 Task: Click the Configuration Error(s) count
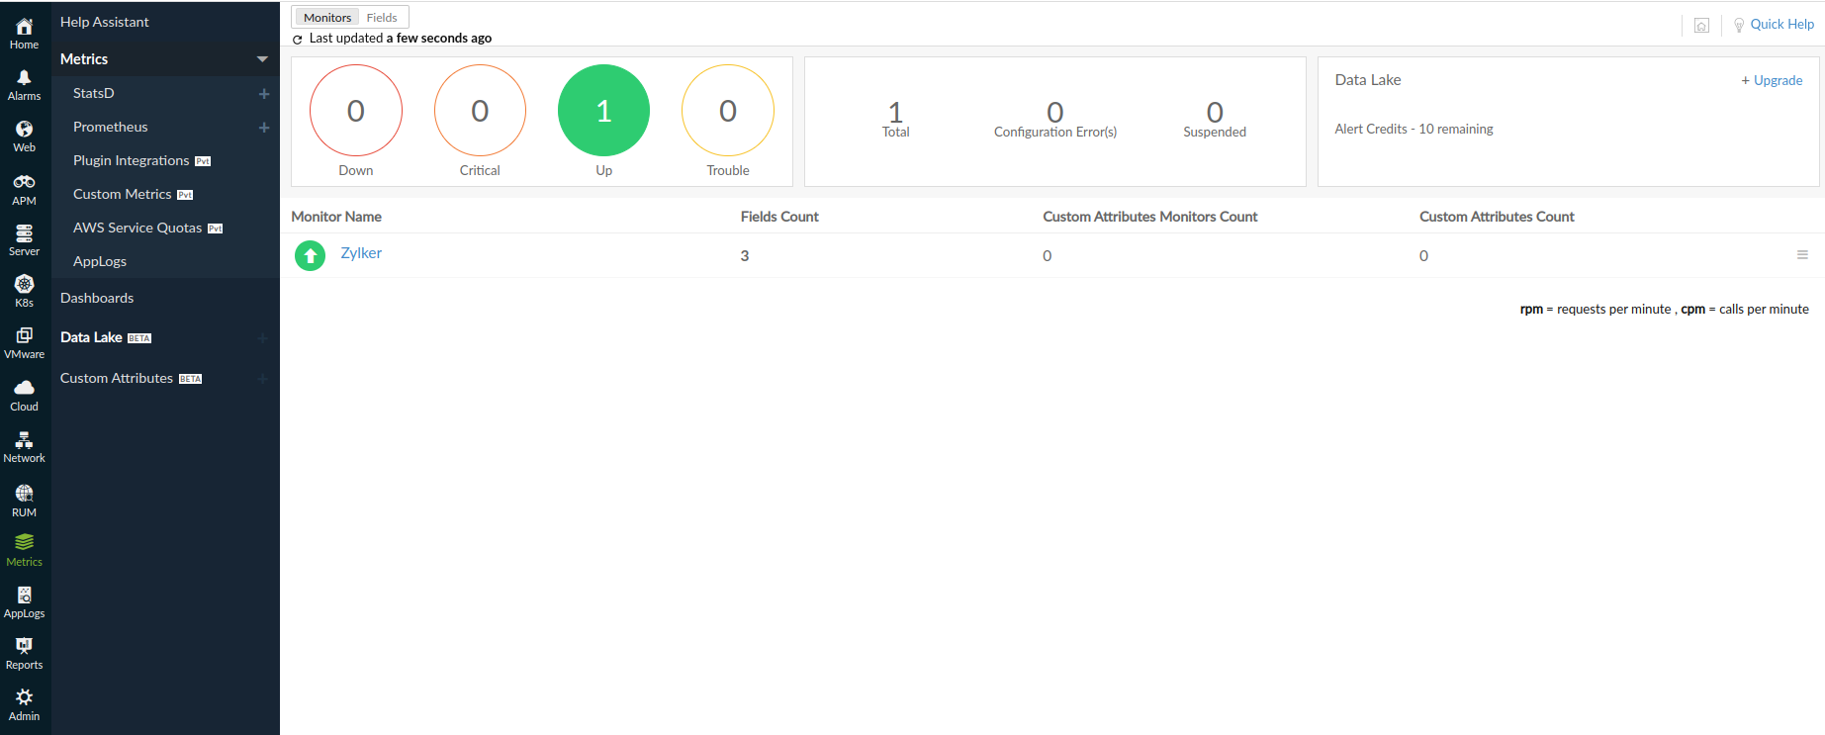click(x=1055, y=112)
